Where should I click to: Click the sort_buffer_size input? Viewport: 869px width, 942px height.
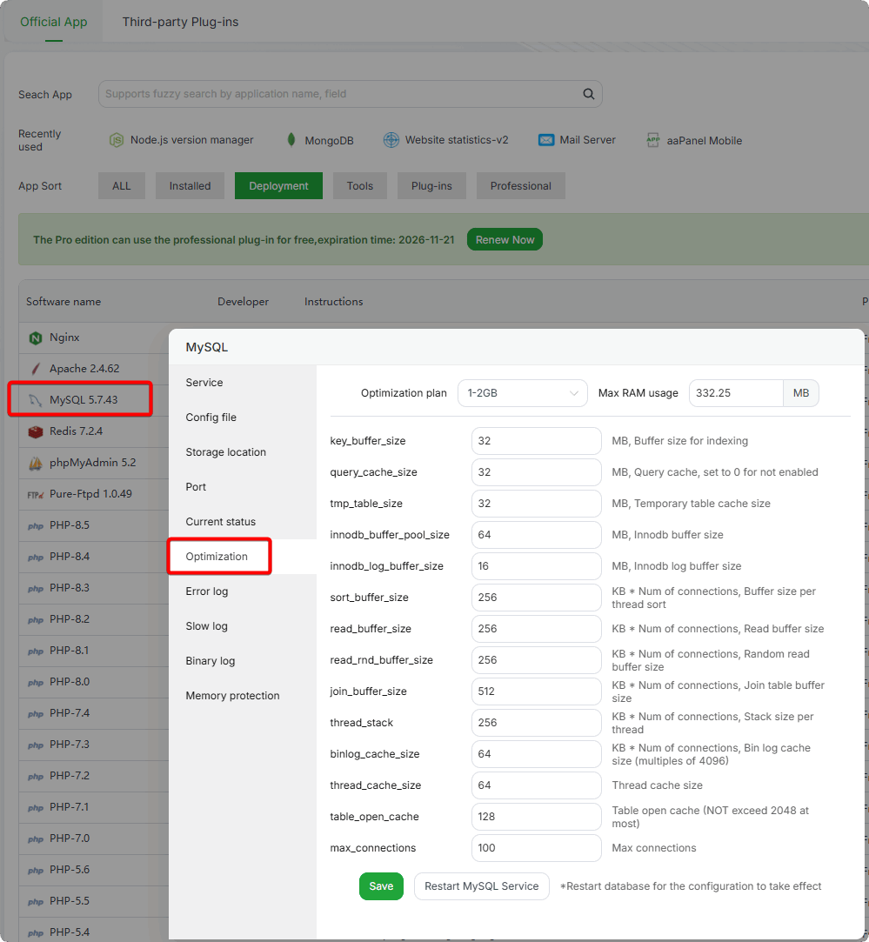(536, 598)
